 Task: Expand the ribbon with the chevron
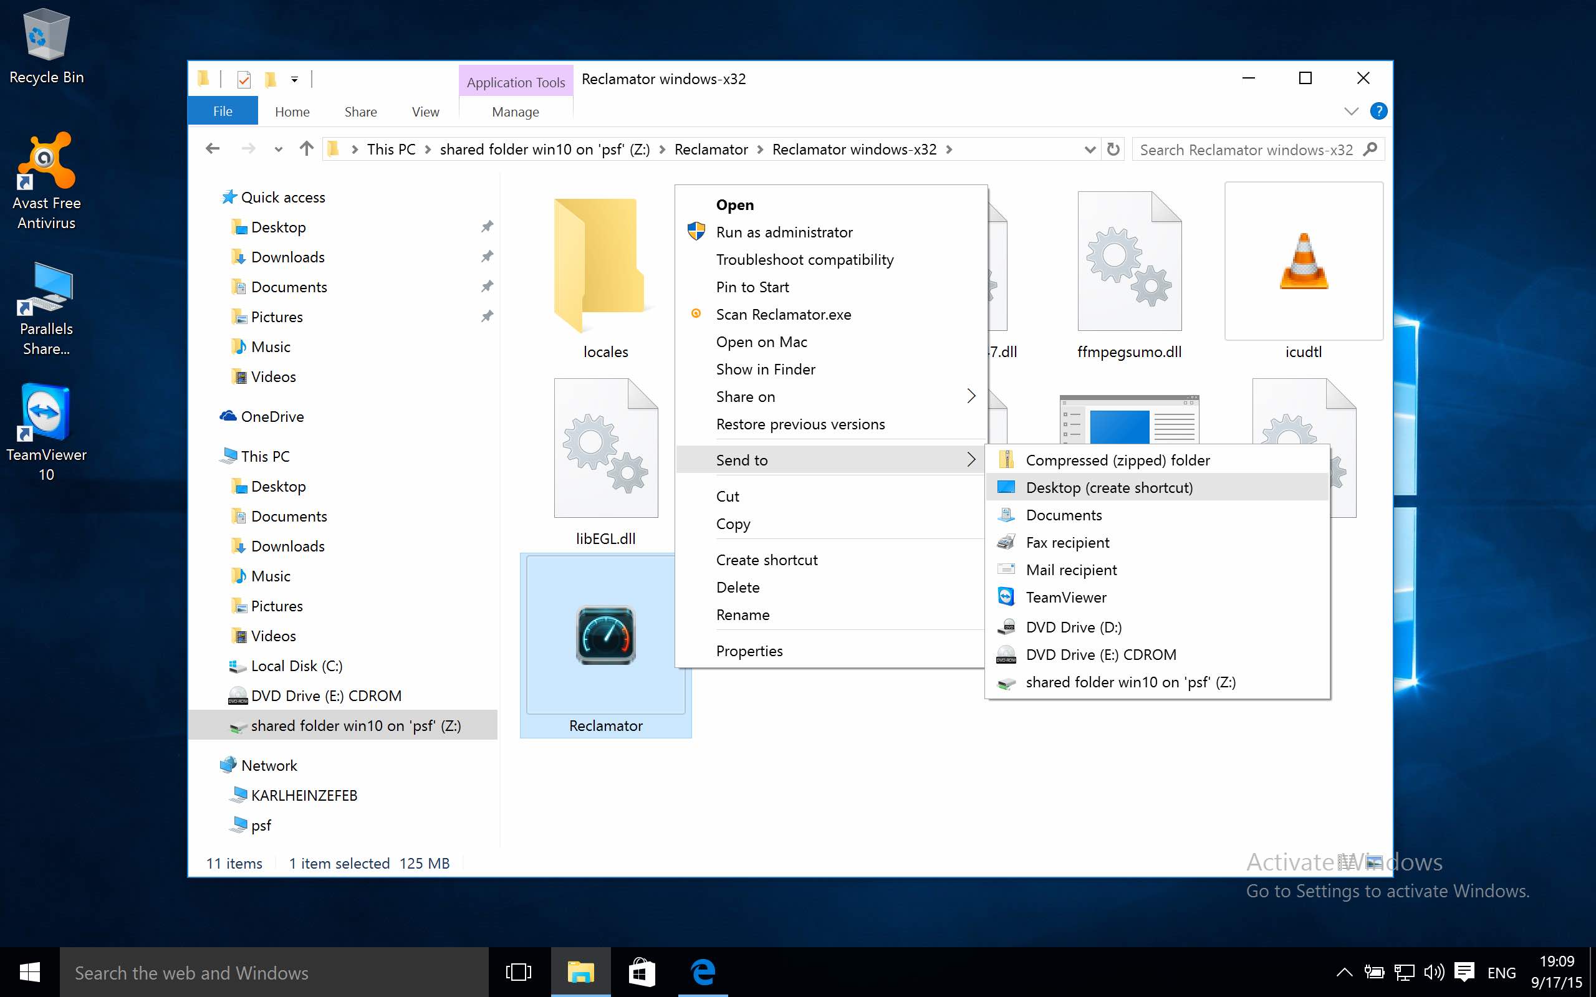pyautogui.click(x=1350, y=111)
